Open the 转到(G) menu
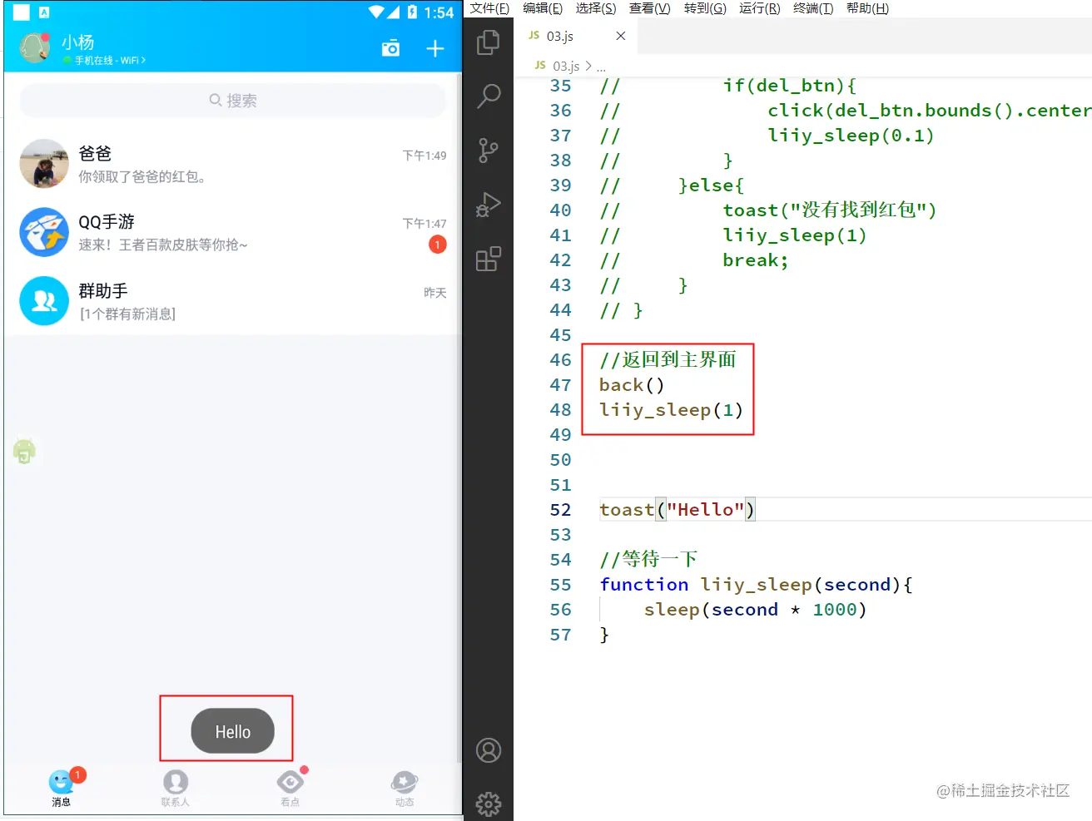 (705, 8)
